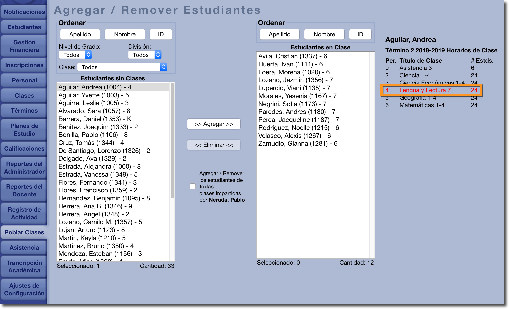
Task: Check the all-classes by Neruda, Pablo checkbox
Action: tap(192, 186)
